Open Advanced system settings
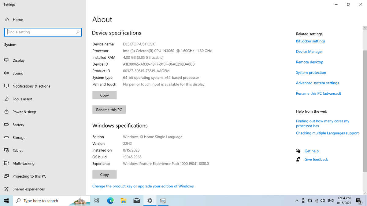Viewport: 367px width, 206px height. [317, 83]
